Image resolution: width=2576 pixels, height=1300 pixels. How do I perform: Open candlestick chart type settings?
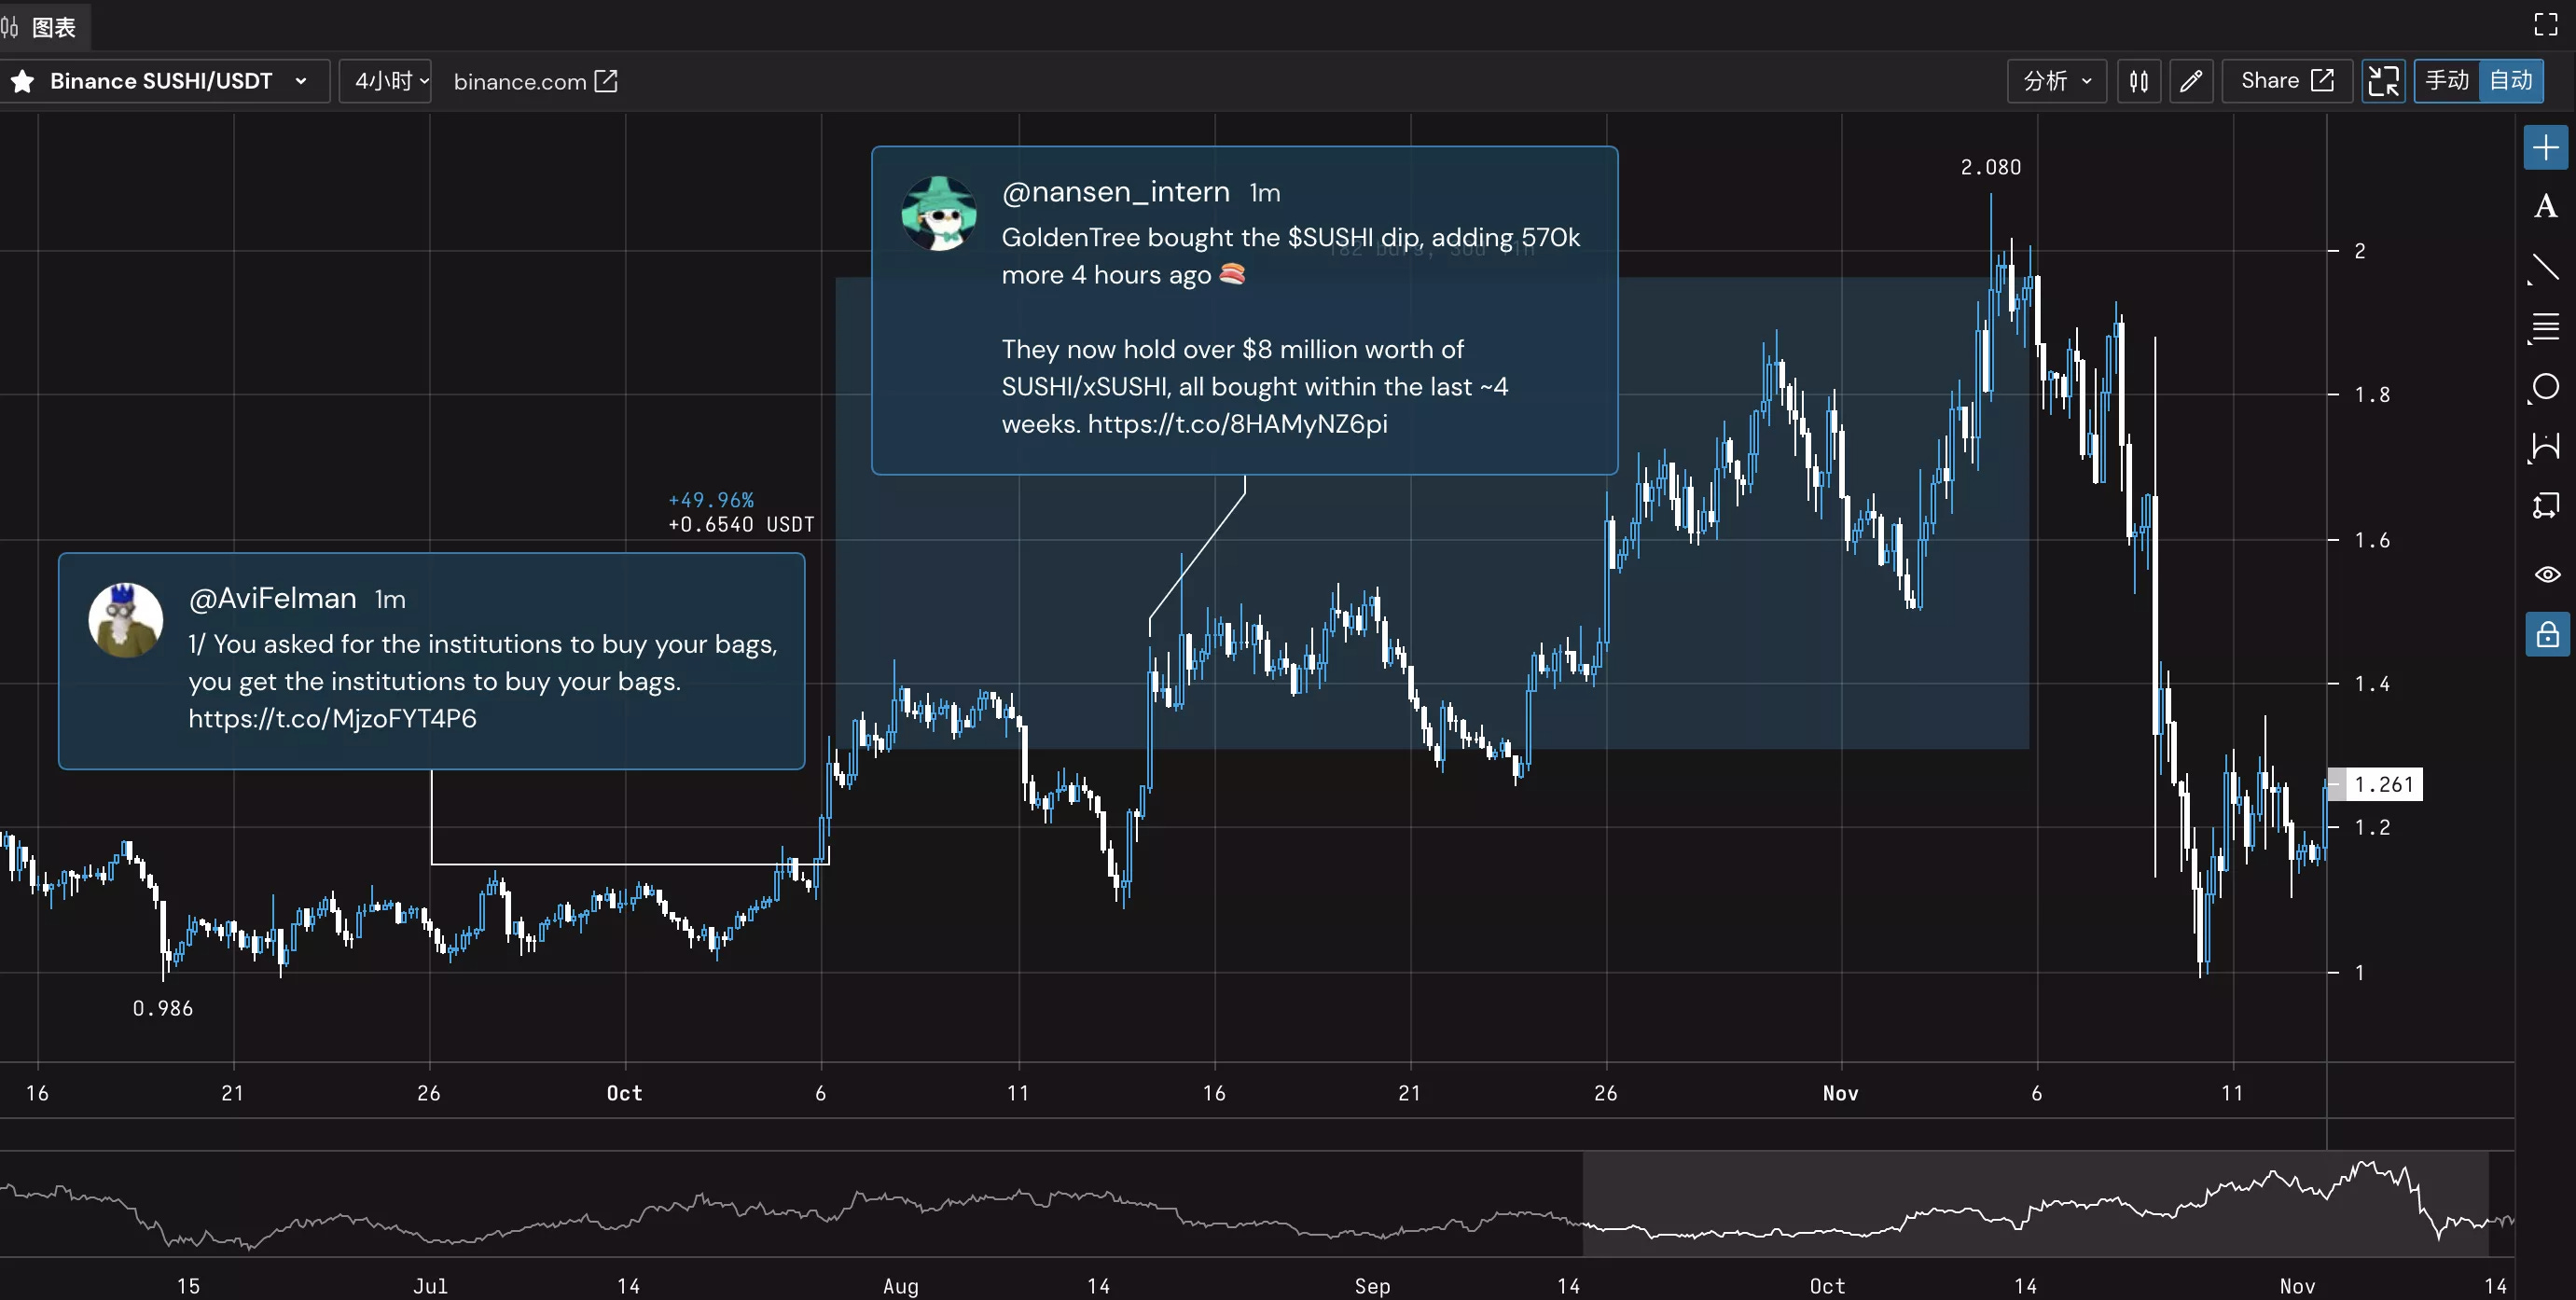point(2138,81)
